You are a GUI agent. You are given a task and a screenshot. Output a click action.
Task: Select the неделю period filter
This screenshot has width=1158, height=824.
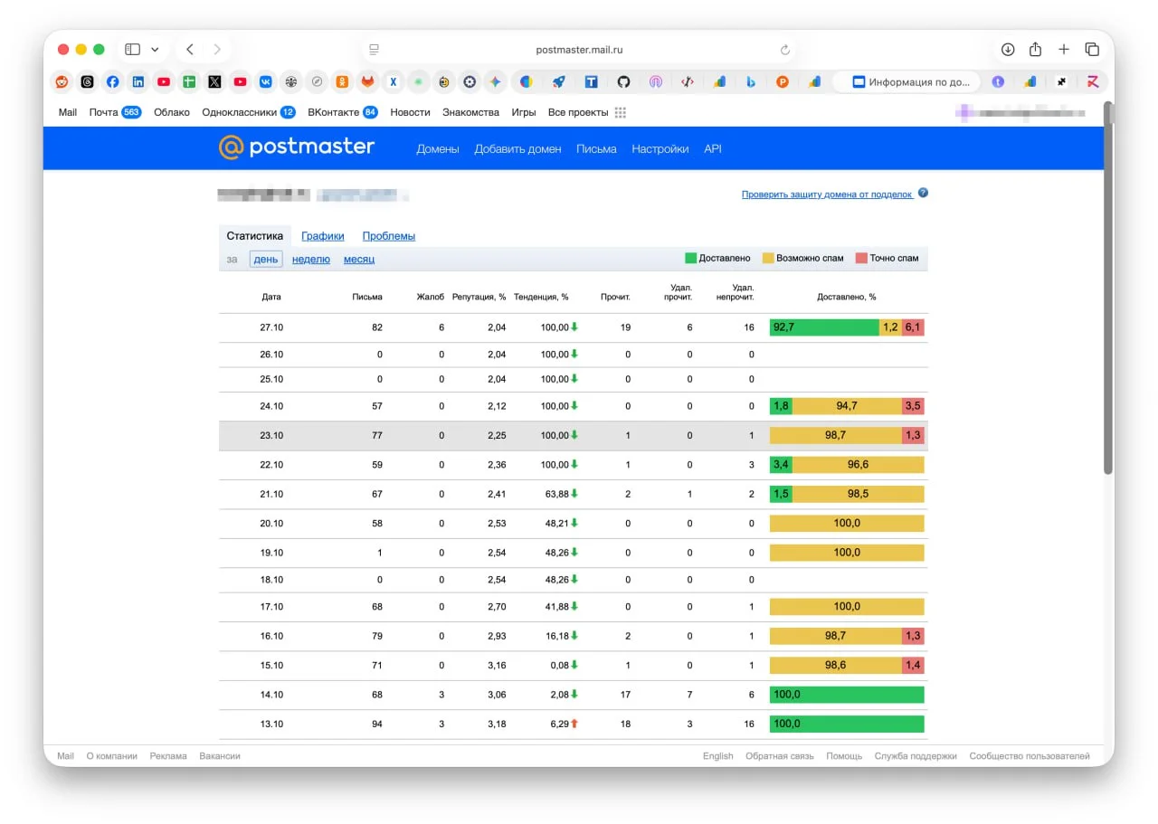pyautogui.click(x=310, y=260)
